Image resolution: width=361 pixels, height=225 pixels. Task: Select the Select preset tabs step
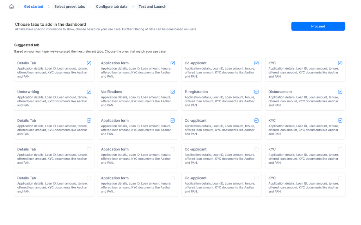click(x=69, y=6)
